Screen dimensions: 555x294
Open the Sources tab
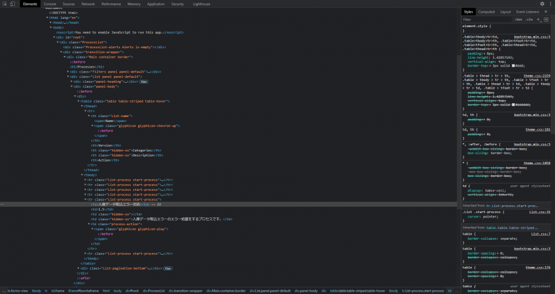[69, 4]
